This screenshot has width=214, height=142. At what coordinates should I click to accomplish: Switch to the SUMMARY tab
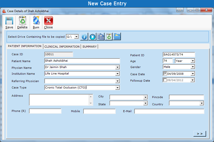[90, 47]
